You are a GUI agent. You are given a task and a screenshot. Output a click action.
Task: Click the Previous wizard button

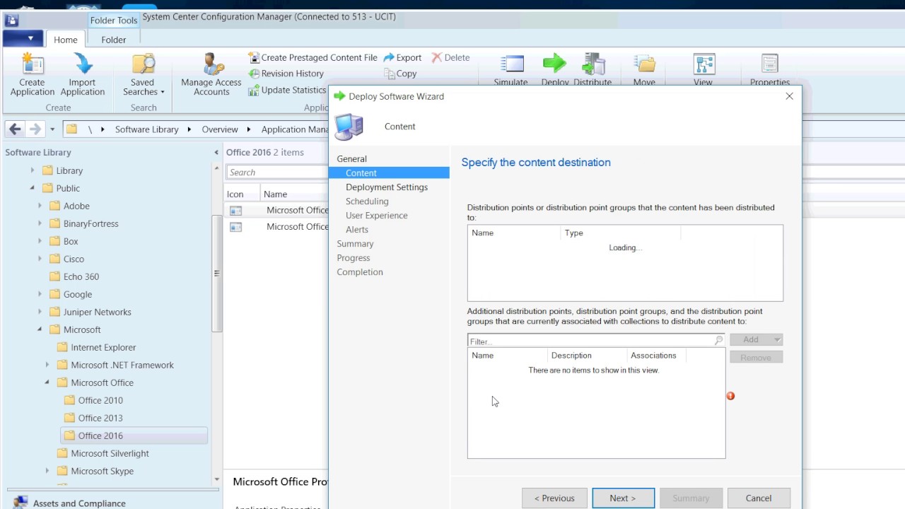pos(554,498)
